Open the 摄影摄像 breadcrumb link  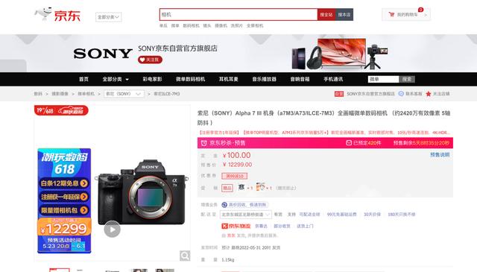pos(60,94)
